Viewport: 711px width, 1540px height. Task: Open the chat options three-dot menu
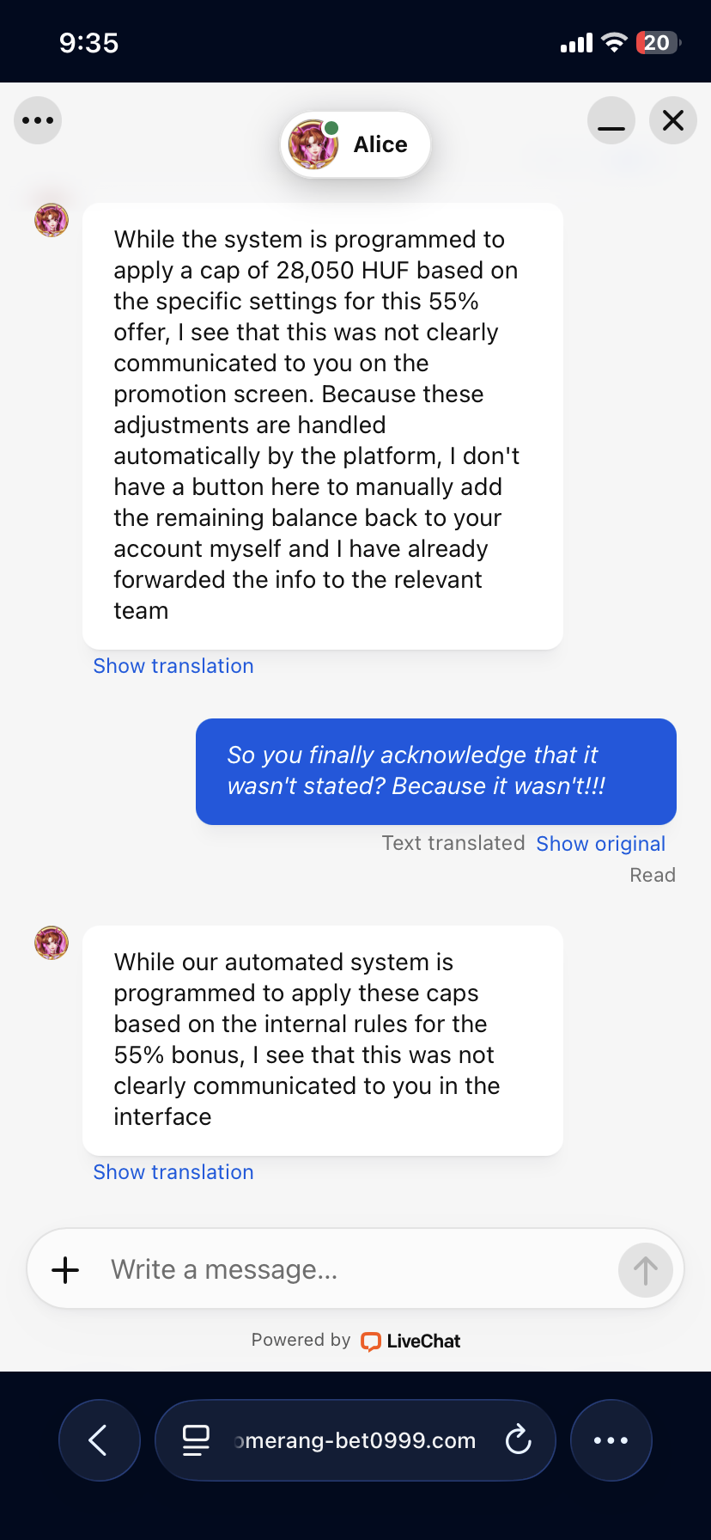click(x=38, y=120)
